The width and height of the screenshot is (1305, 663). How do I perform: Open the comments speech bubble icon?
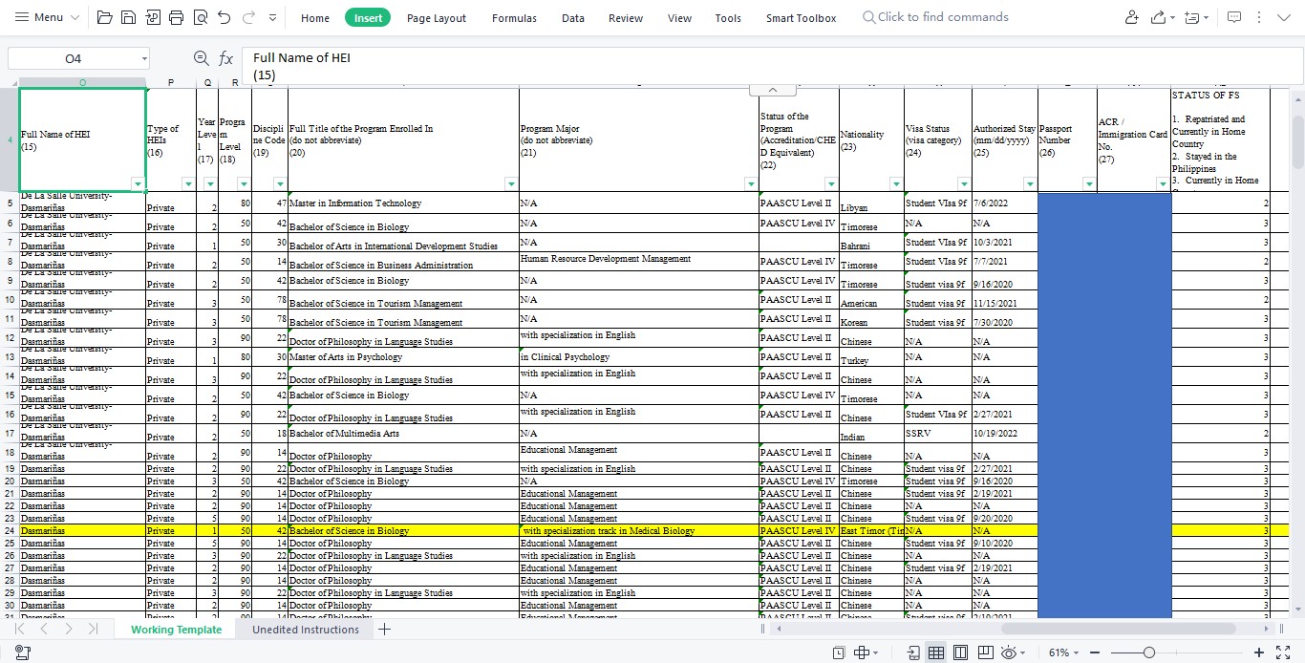click(x=1234, y=18)
